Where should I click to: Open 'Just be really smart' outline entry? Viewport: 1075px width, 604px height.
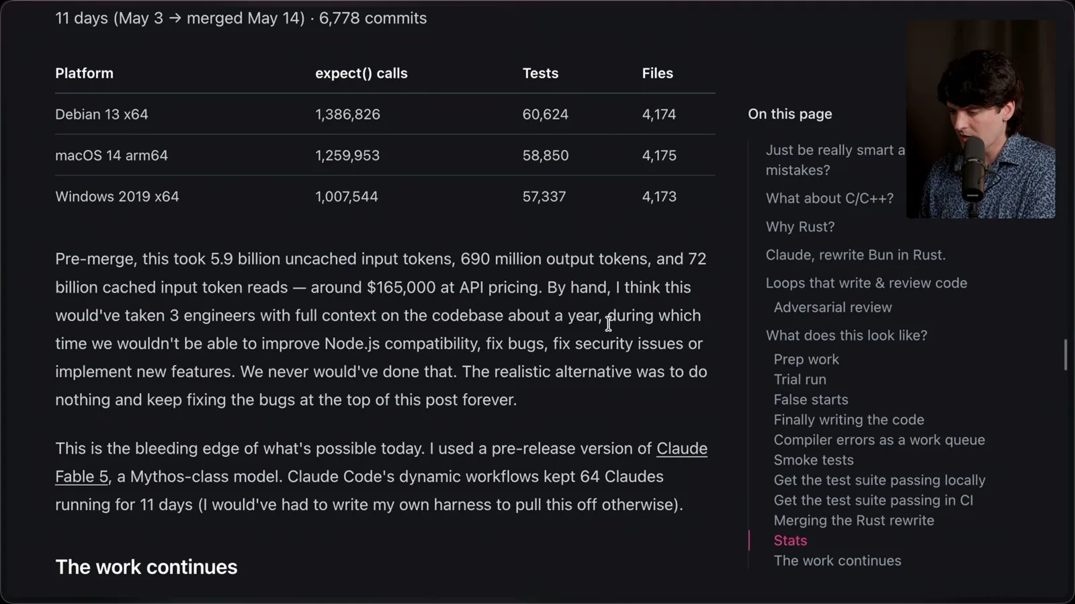(x=835, y=160)
